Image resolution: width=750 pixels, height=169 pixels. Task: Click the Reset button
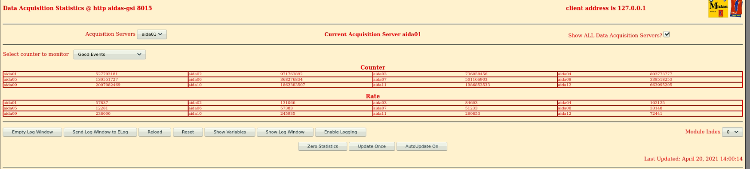(188, 132)
